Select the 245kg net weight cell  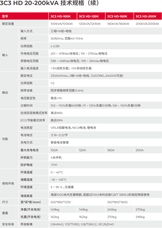[112, 209]
